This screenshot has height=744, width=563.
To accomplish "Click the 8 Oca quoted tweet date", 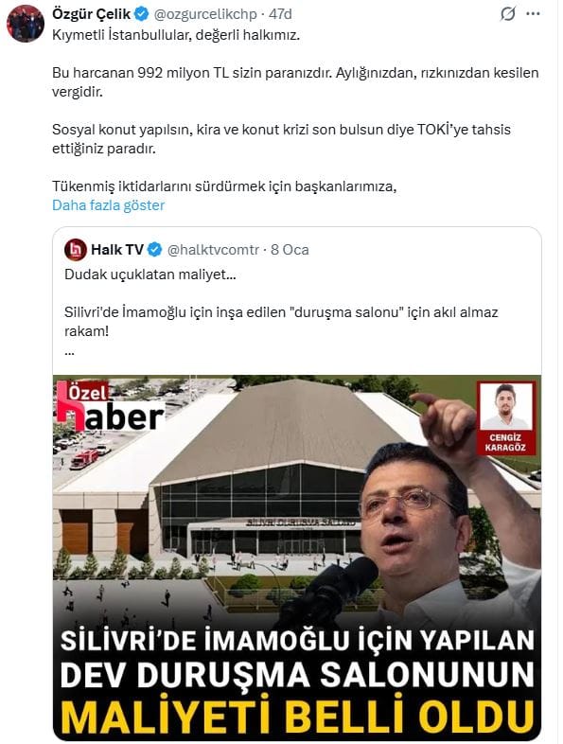I will tap(290, 250).
